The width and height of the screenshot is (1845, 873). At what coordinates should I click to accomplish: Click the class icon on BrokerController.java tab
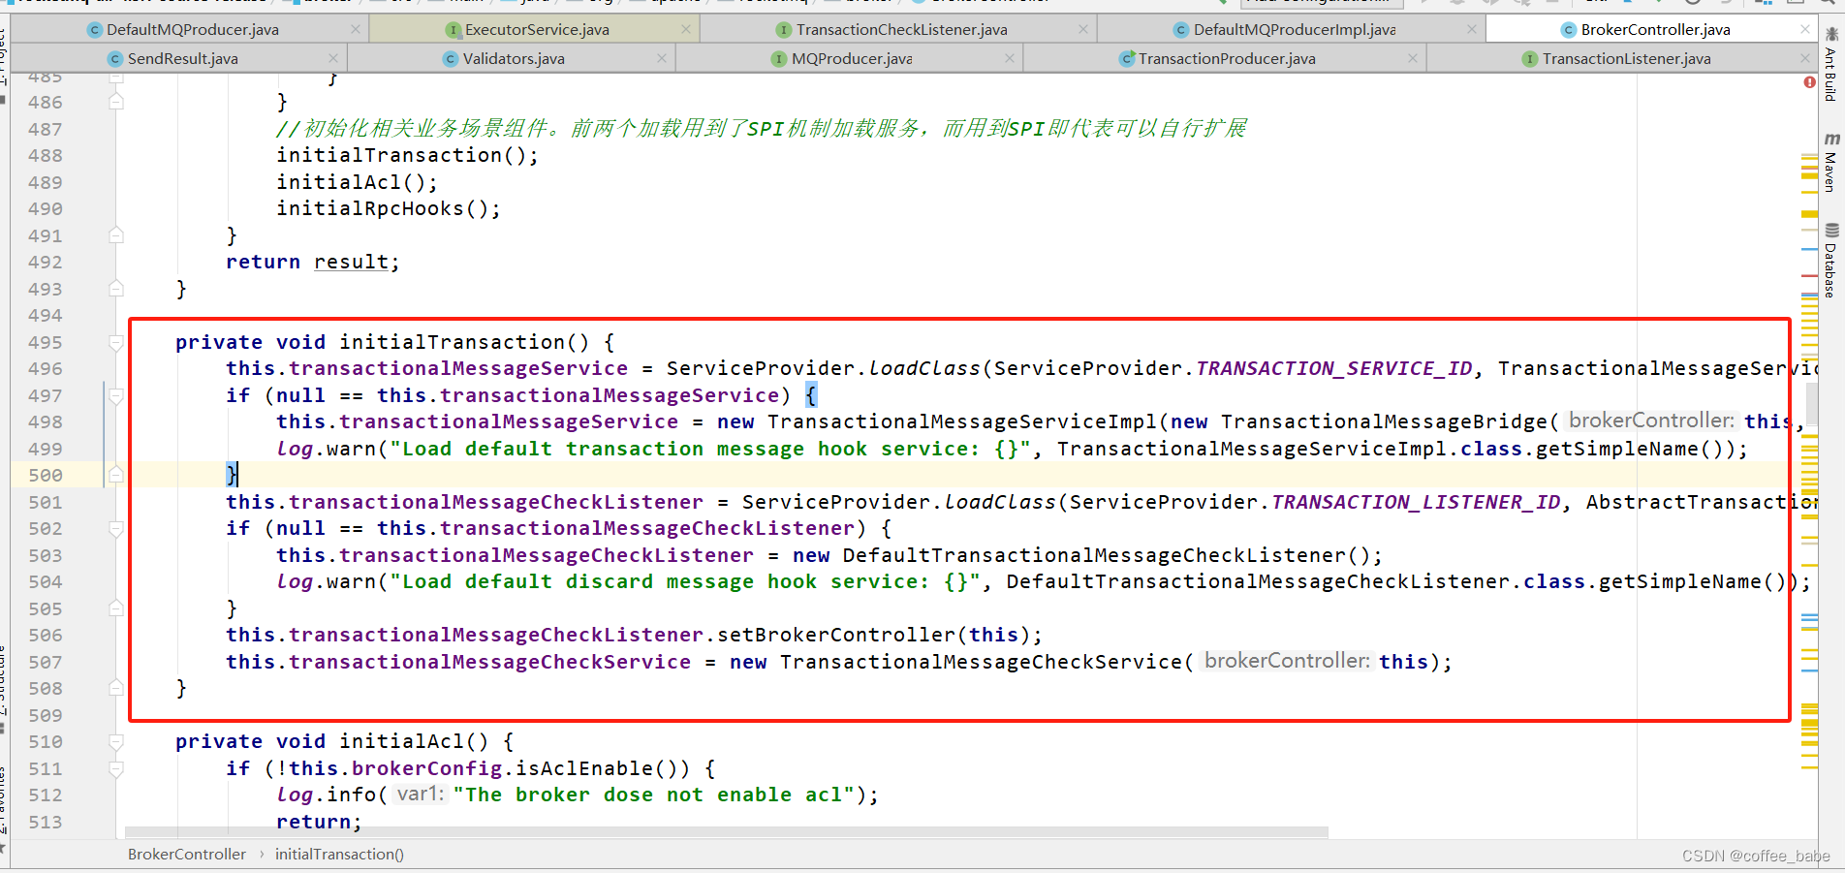coord(1569,30)
